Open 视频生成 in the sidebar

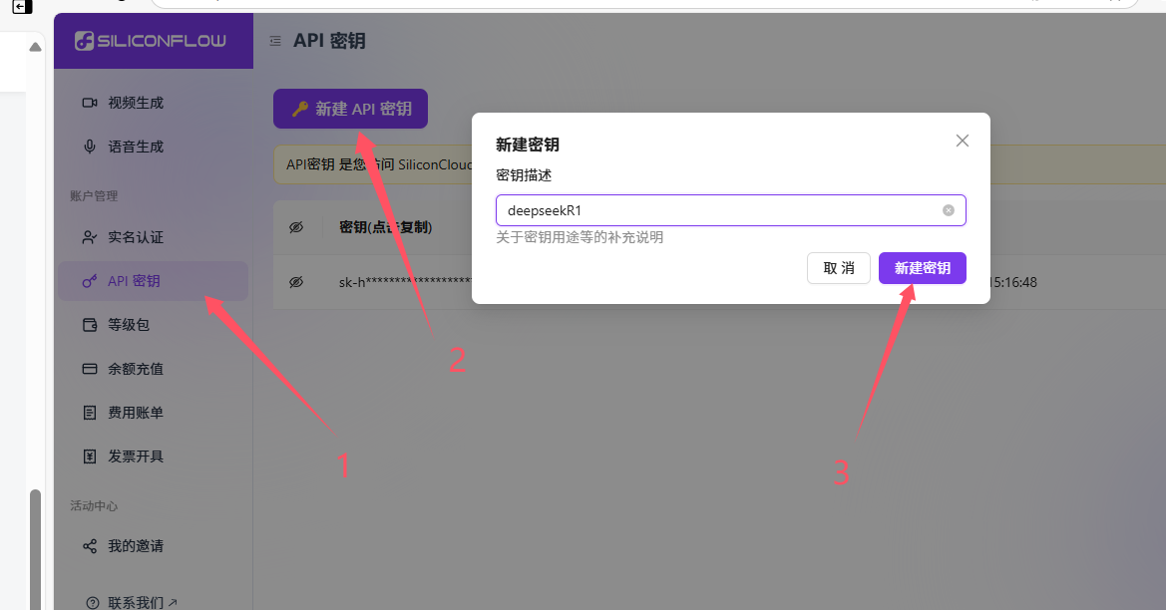154,103
